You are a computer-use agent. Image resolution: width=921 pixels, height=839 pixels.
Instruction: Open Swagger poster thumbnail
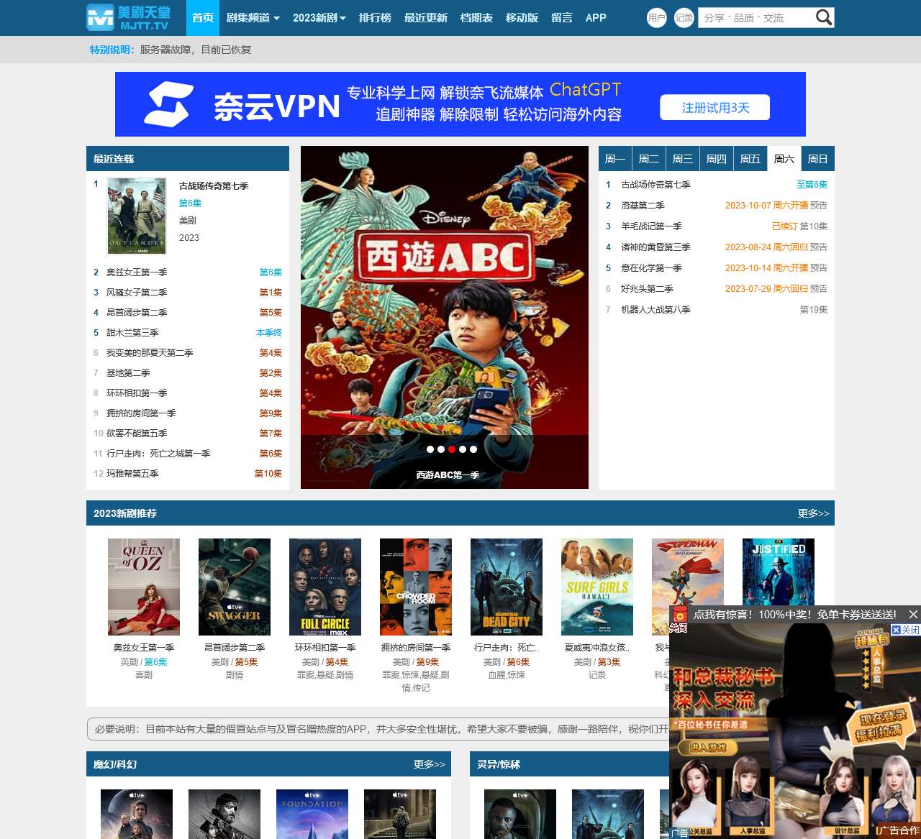pos(235,587)
